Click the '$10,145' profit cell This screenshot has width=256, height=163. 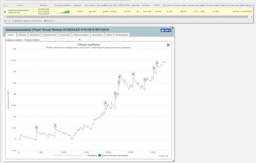click(147, 12)
